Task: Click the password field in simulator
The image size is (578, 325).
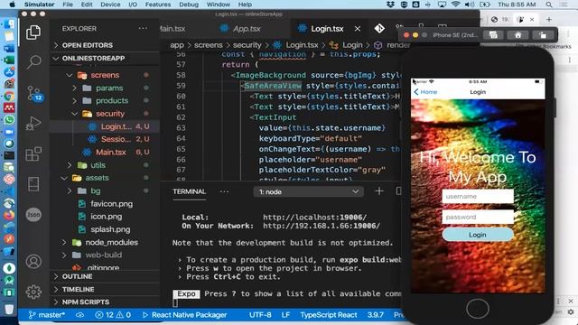Action: [478, 217]
